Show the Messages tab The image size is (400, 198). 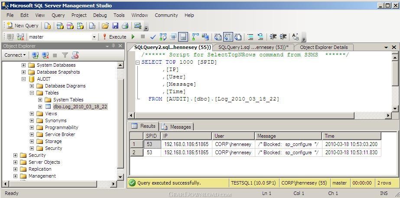[177, 127]
